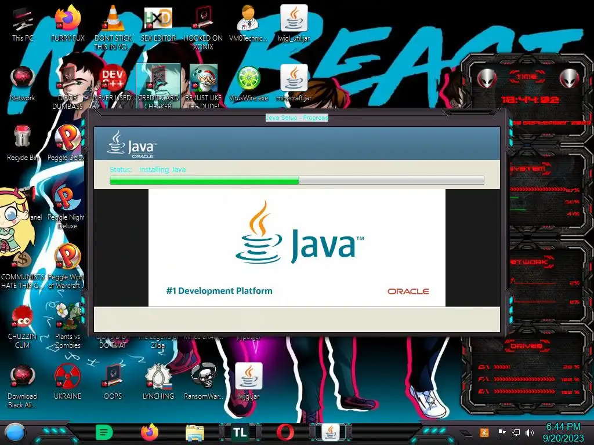Viewport: 594px width, 445px height.
Task: Launch Firefox from the taskbar
Action: pos(150,432)
